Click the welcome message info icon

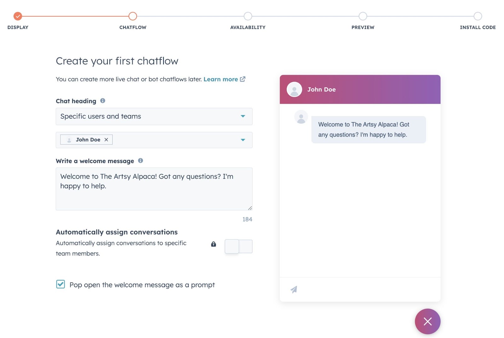[x=141, y=160]
